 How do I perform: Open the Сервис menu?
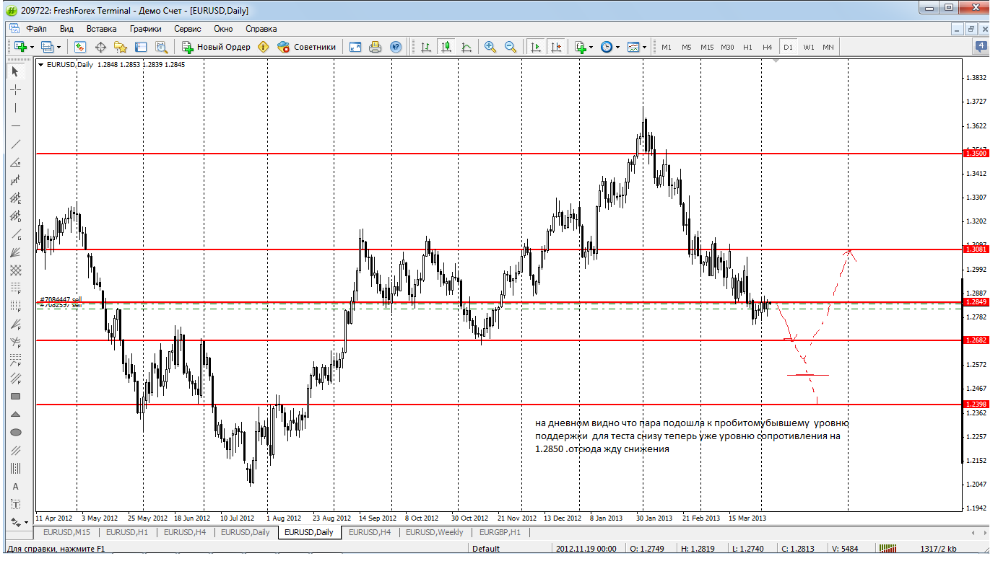(x=187, y=29)
